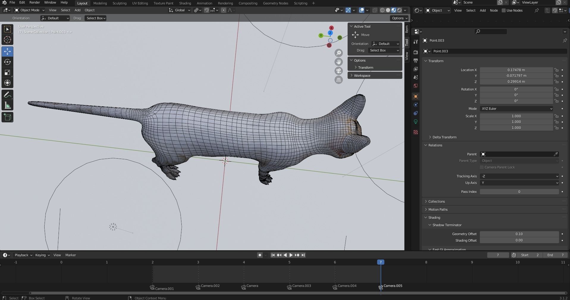Open Object Constraints properties tab icon
Screen dimensions: 570x300
(416, 113)
